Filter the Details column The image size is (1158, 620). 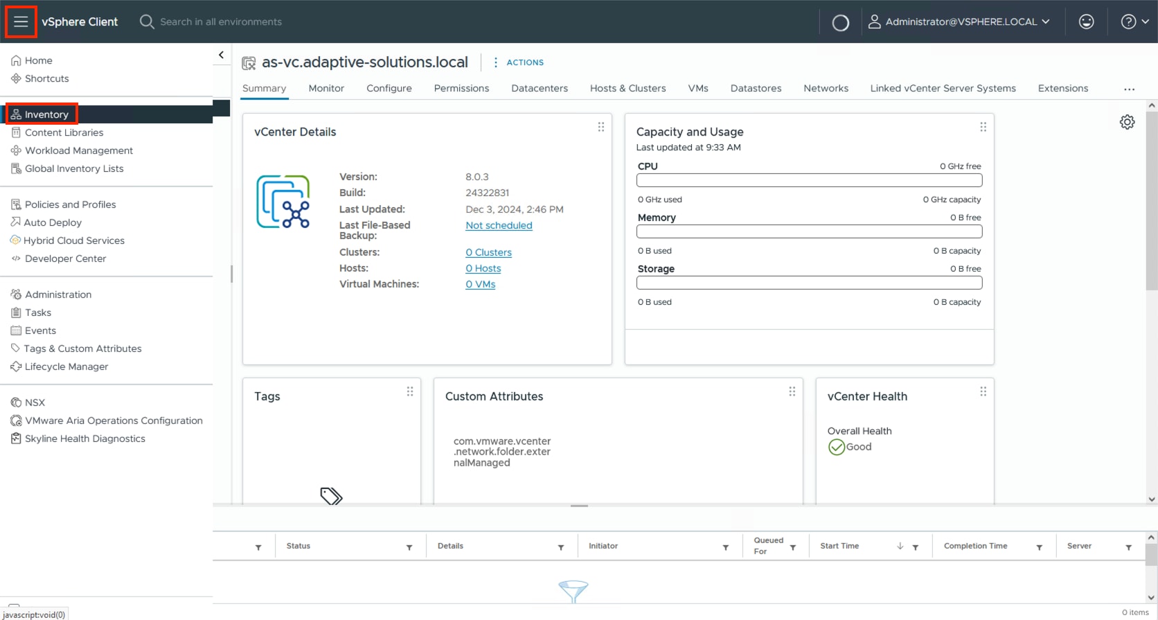coord(561,547)
